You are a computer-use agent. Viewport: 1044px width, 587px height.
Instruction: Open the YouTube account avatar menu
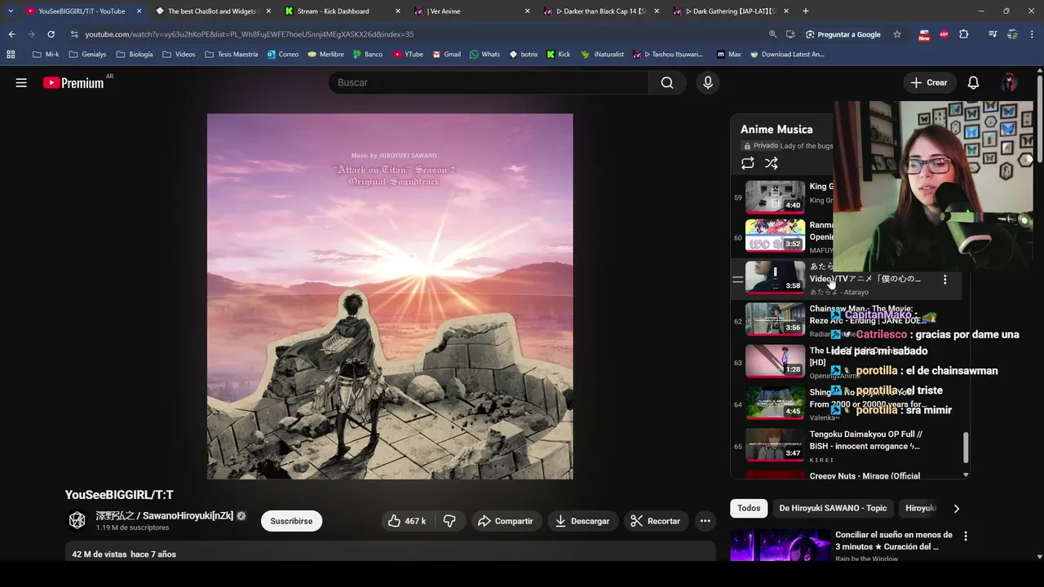point(1009,82)
